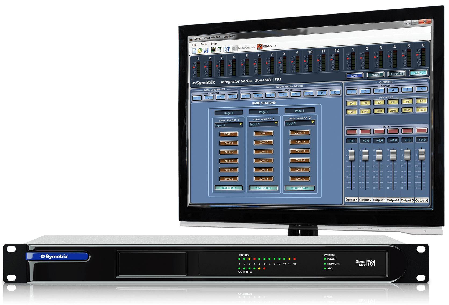Toggle ZONE 6 for Page 1
This screenshot has height=305, width=449.
pos(229,179)
